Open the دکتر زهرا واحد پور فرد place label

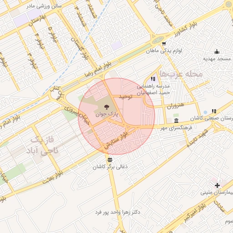point(117,212)
